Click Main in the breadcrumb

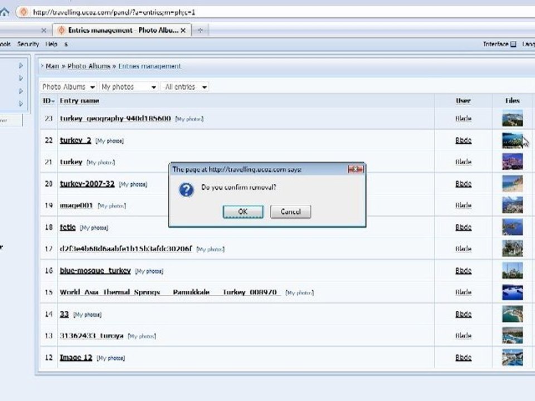pos(52,66)
